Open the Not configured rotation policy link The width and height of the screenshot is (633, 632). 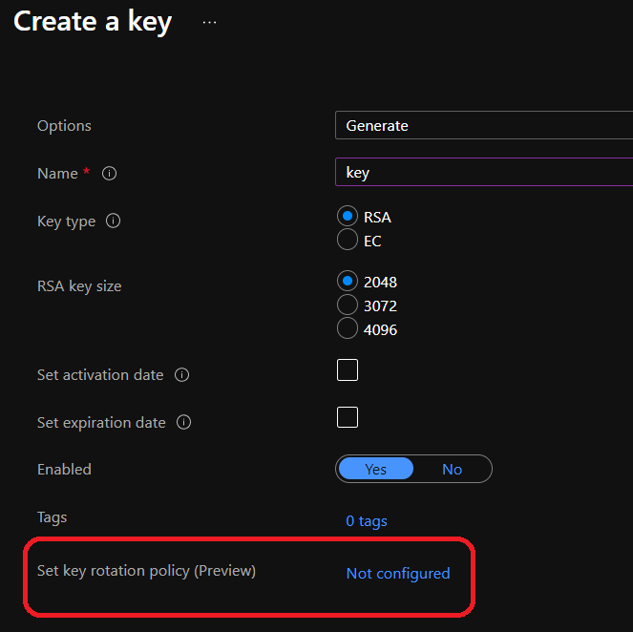point(398,574)
